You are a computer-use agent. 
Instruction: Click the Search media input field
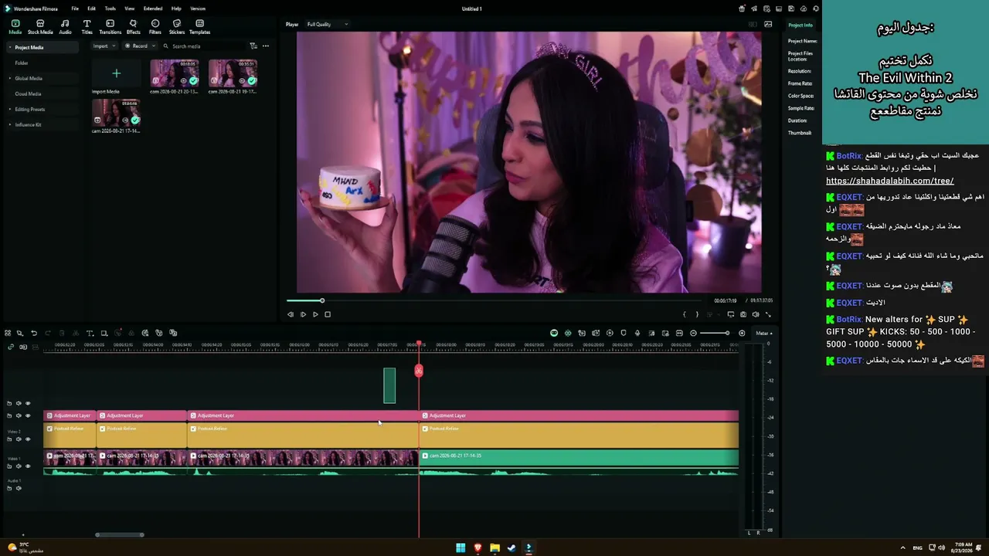point(205,46)
